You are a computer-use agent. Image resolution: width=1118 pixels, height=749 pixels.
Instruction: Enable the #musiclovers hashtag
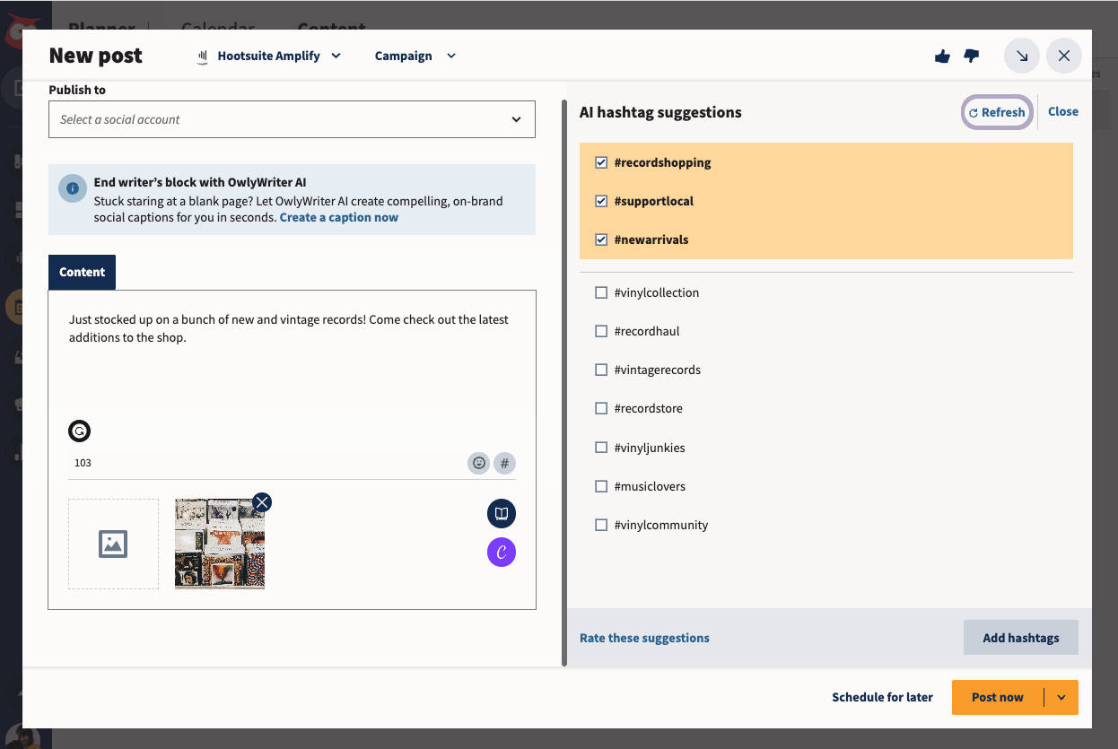(601, 486)
